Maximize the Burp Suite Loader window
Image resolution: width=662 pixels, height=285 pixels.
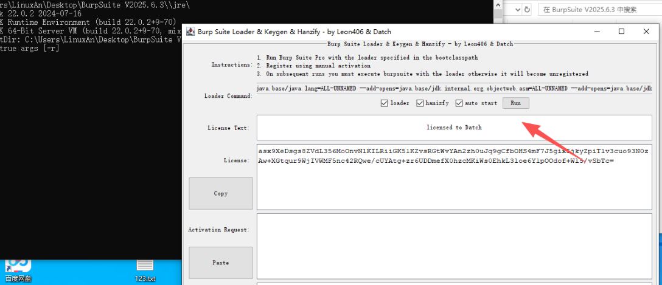click(x=621, y=32)
